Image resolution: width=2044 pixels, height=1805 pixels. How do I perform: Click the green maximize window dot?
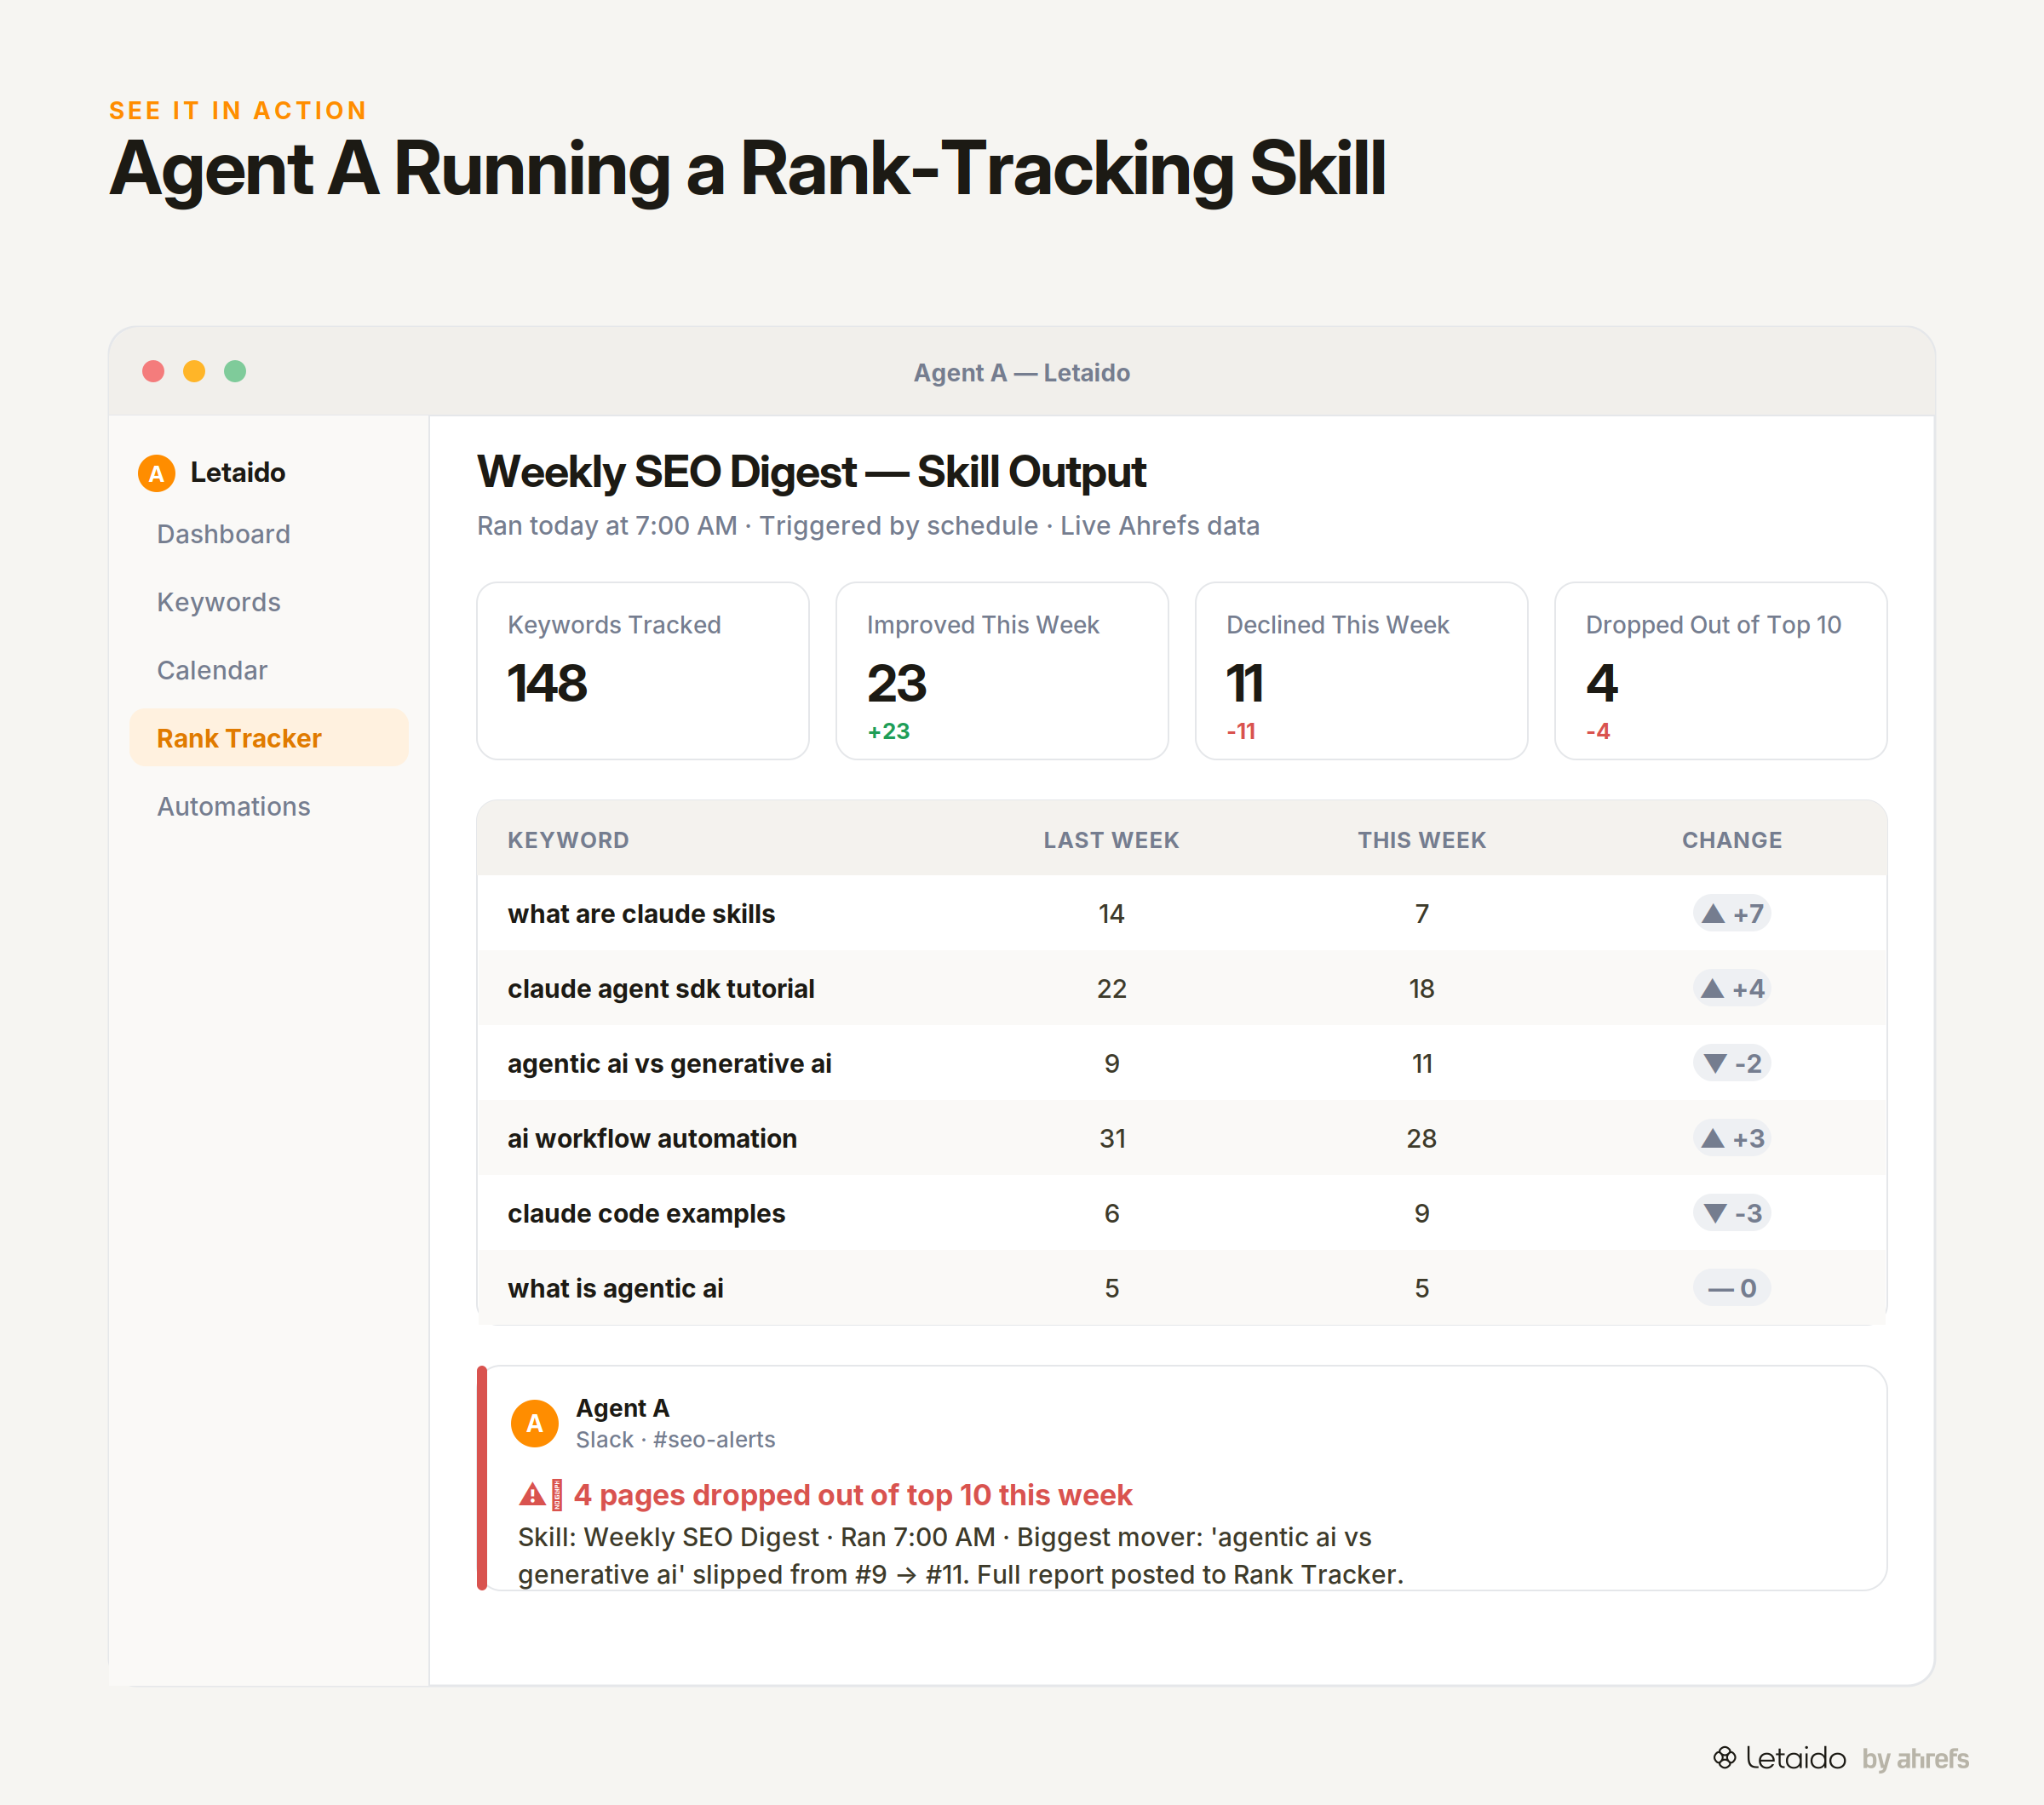pos(235,372)
